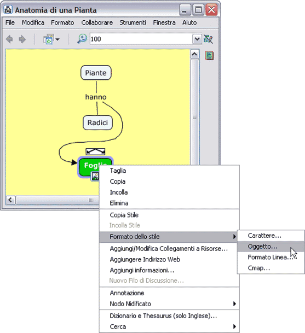Expand the zoom level dropdown arrow
Image resolution: width=305 pixels, height=333 pixels.
pyautogui.click(x=197, y=39)
